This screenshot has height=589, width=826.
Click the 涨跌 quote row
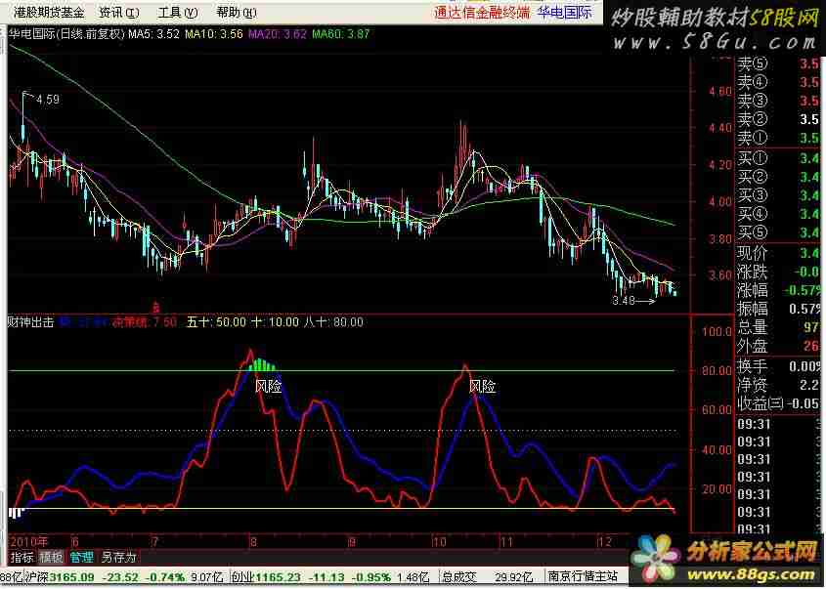coord(778,272)
